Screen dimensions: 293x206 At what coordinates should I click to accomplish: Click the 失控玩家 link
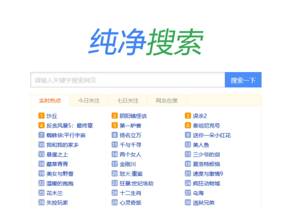[x=57, y=203]
